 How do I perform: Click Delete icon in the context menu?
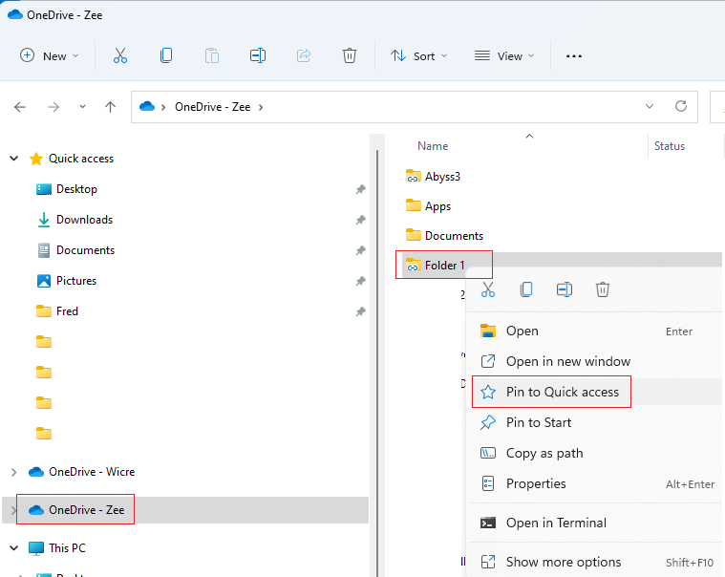click(603, 289)
